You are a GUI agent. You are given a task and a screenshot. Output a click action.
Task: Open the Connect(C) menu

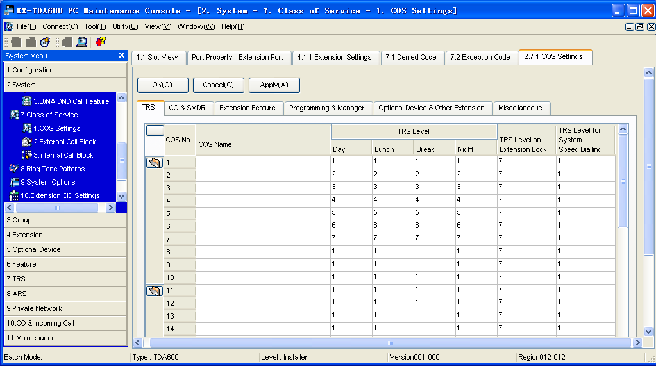click(x=60, y=26)
